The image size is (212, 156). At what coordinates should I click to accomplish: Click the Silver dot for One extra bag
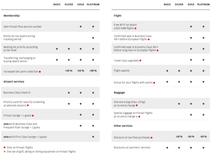[179, 104]
